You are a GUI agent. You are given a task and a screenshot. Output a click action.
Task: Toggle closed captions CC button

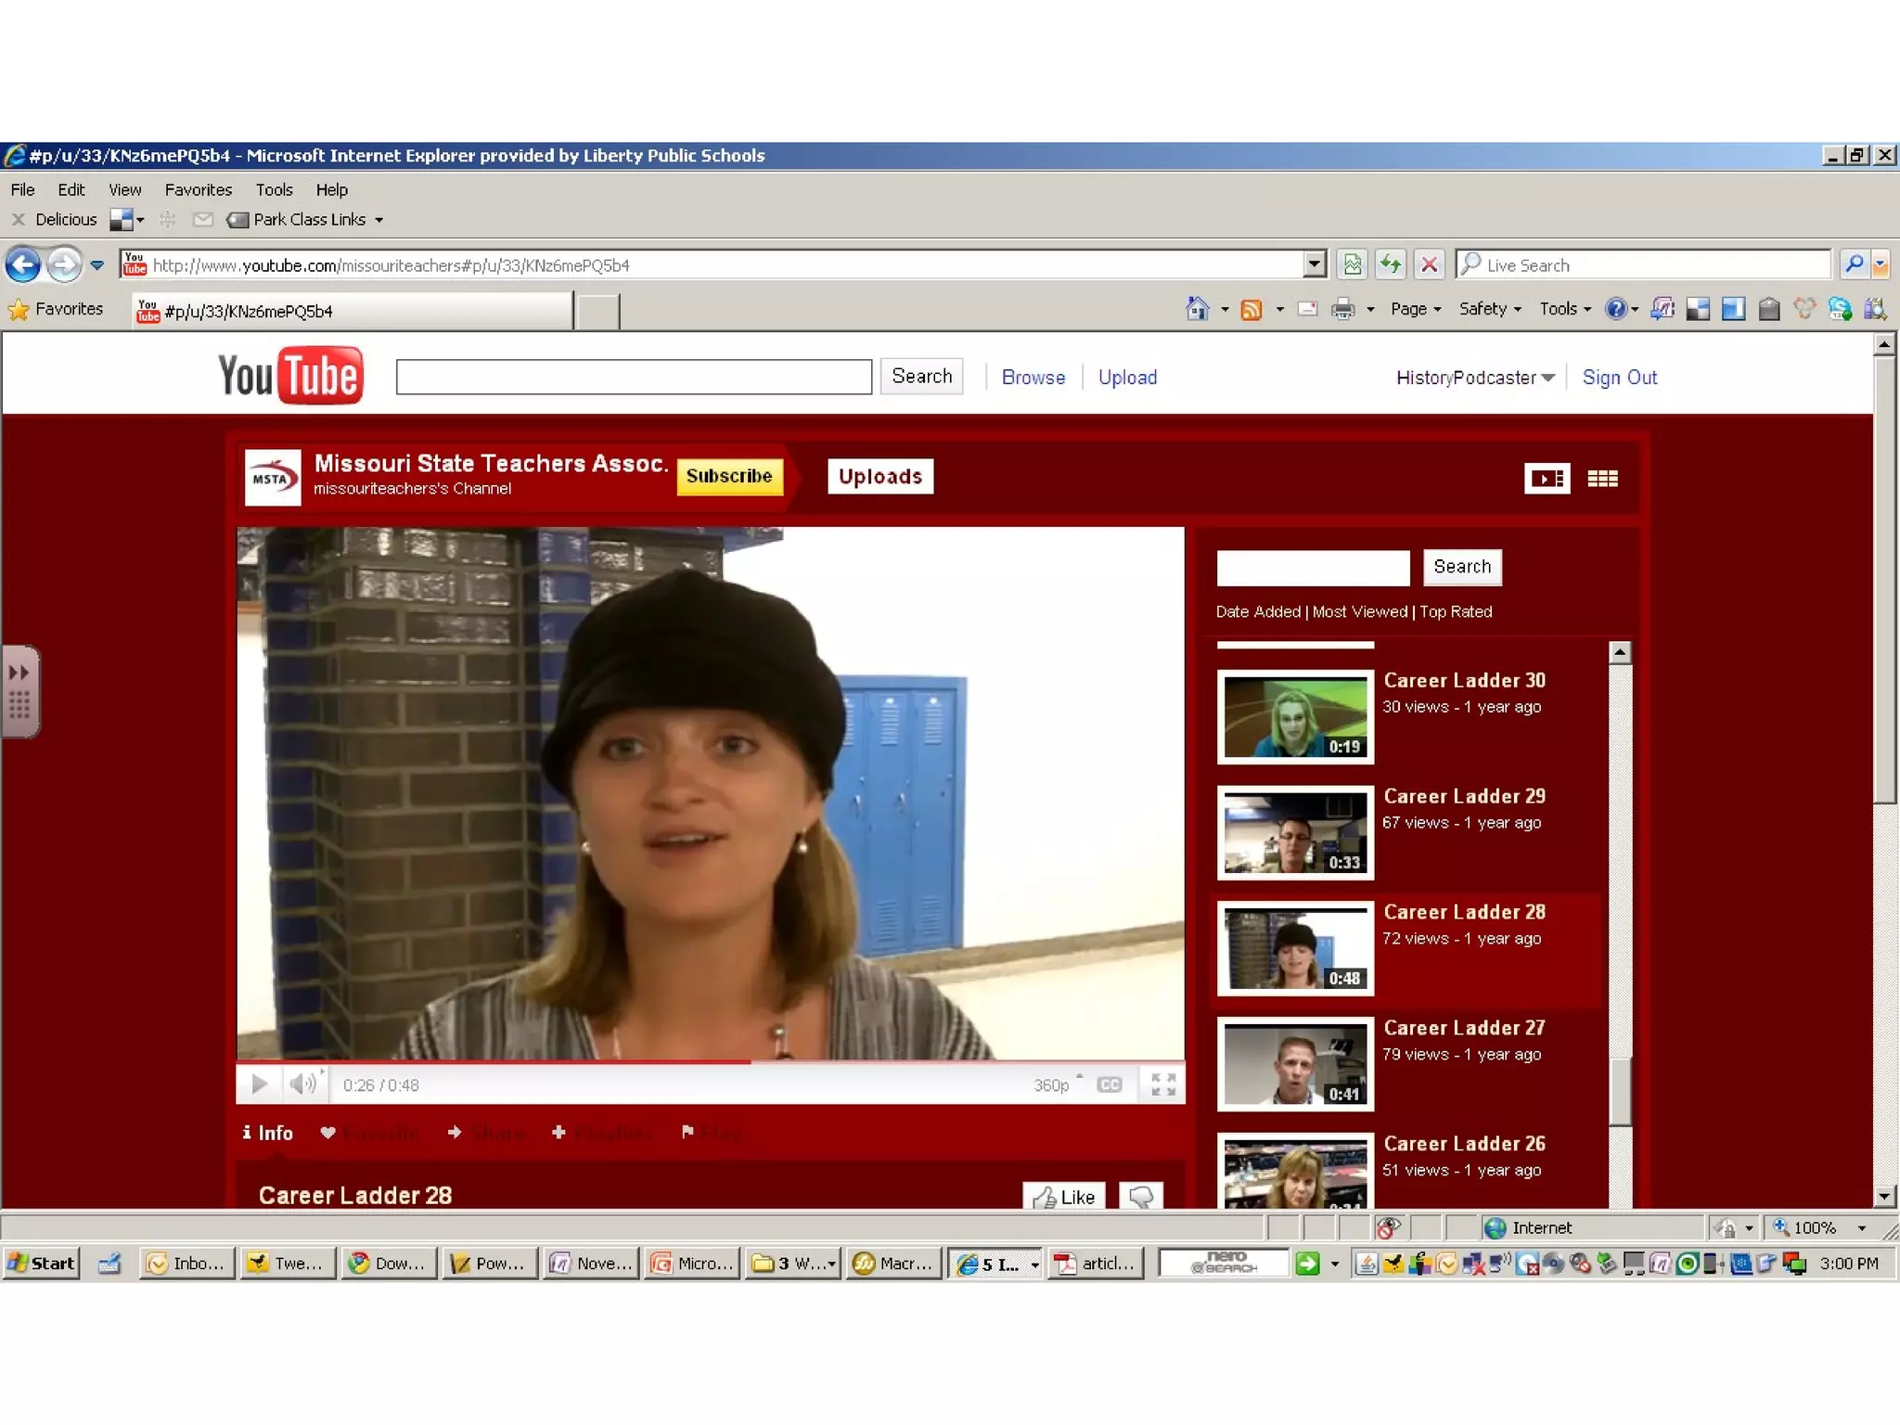[1109, 1085]
